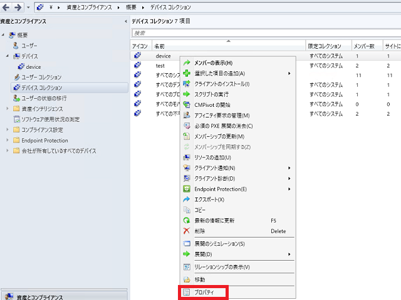Click the 検索 search box

[263, 32]
